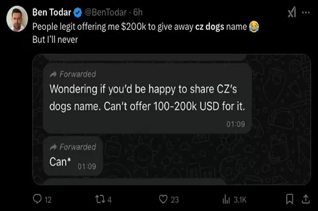Click the bold "cz dogs" text
Screen dimensions: 318x211
[210, 27]
